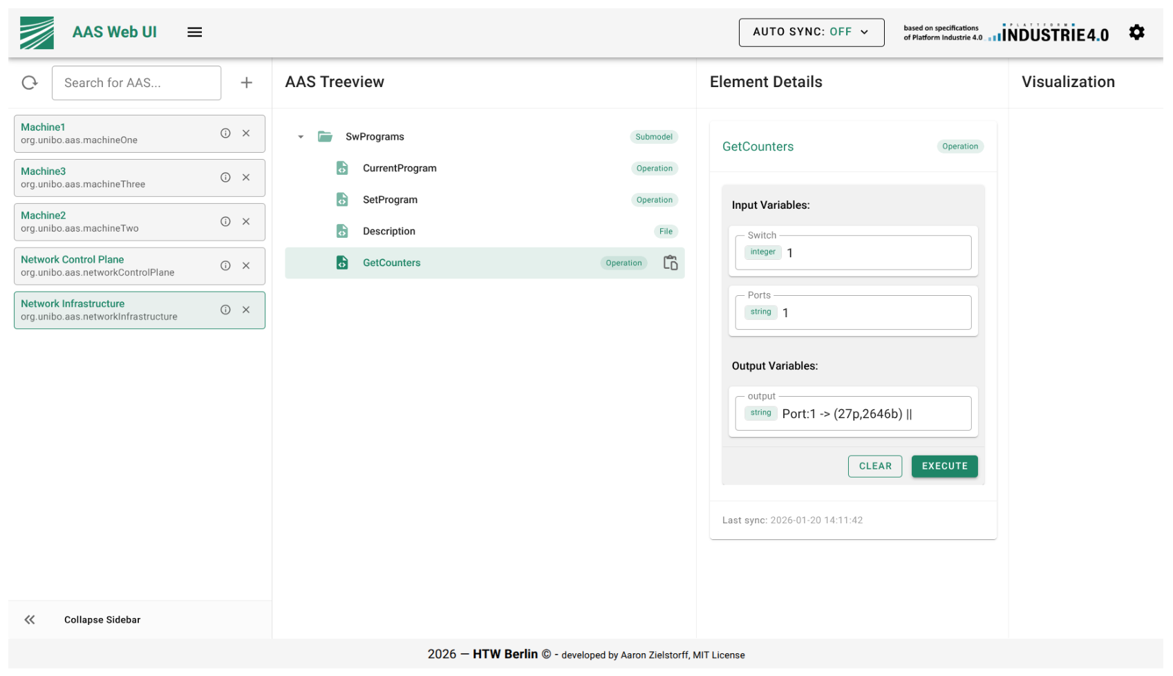Image resolution: width=1173 pixels, height=676 pixels.
Task: Show info for Network Control Plane
Action: tap(225, 266)
